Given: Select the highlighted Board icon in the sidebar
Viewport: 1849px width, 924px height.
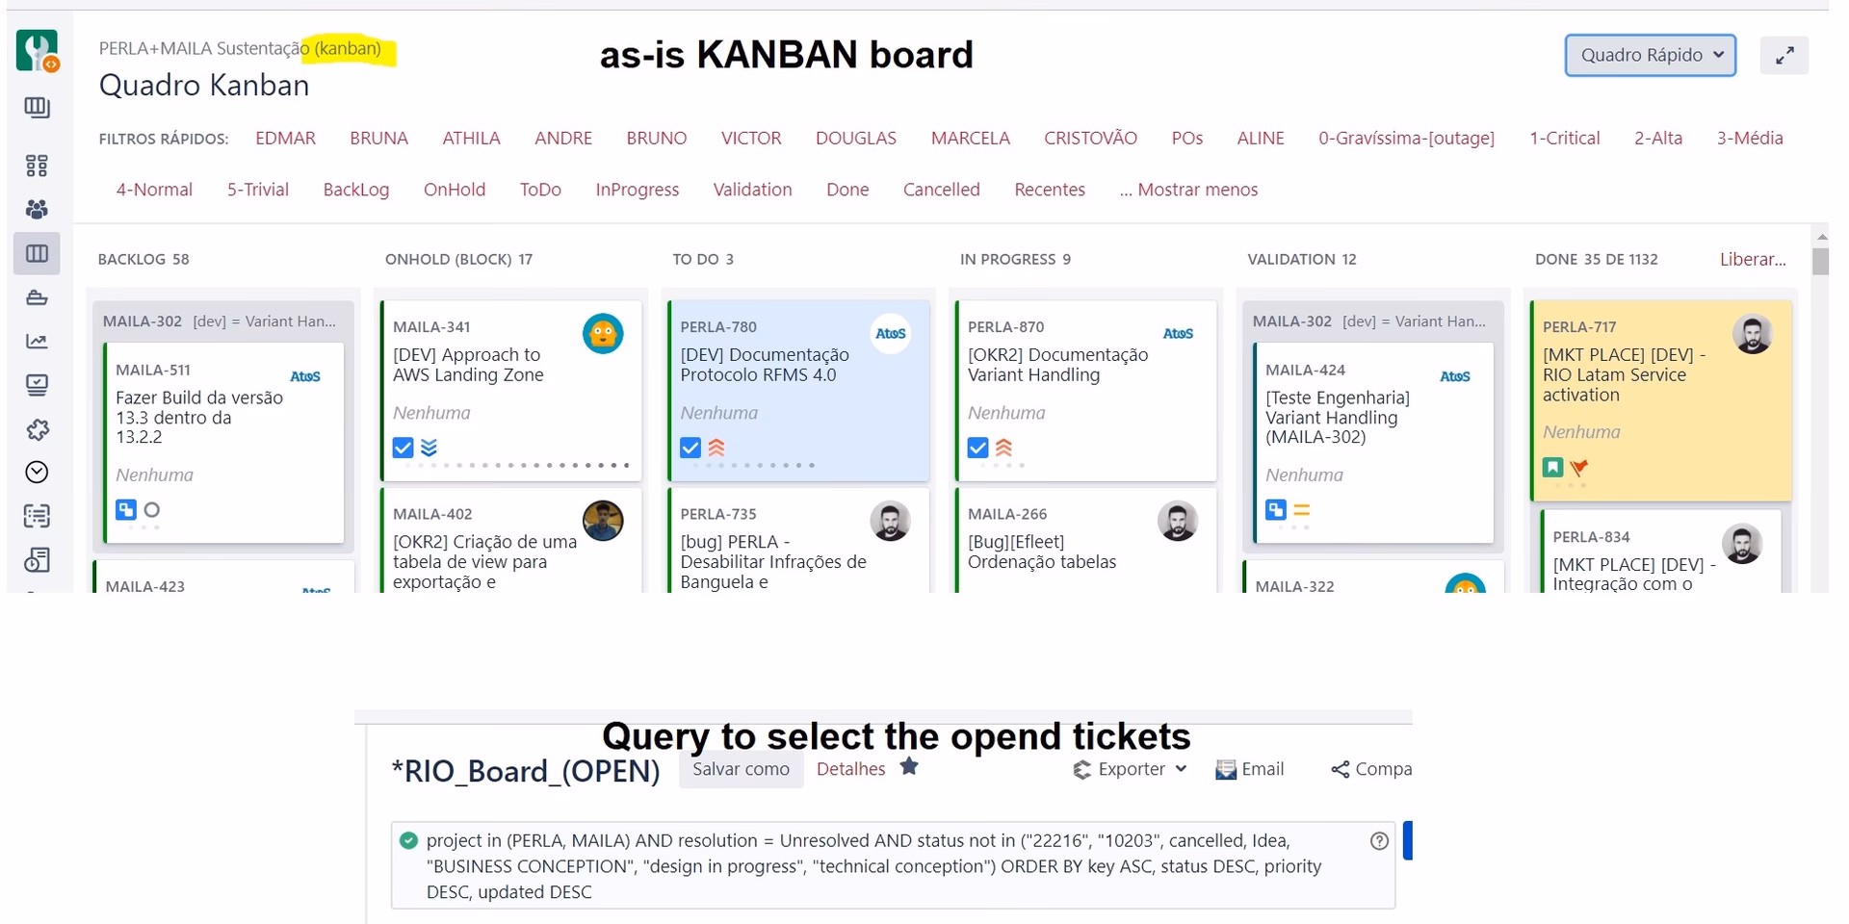Looking at the screenshot, I should 37,253.
